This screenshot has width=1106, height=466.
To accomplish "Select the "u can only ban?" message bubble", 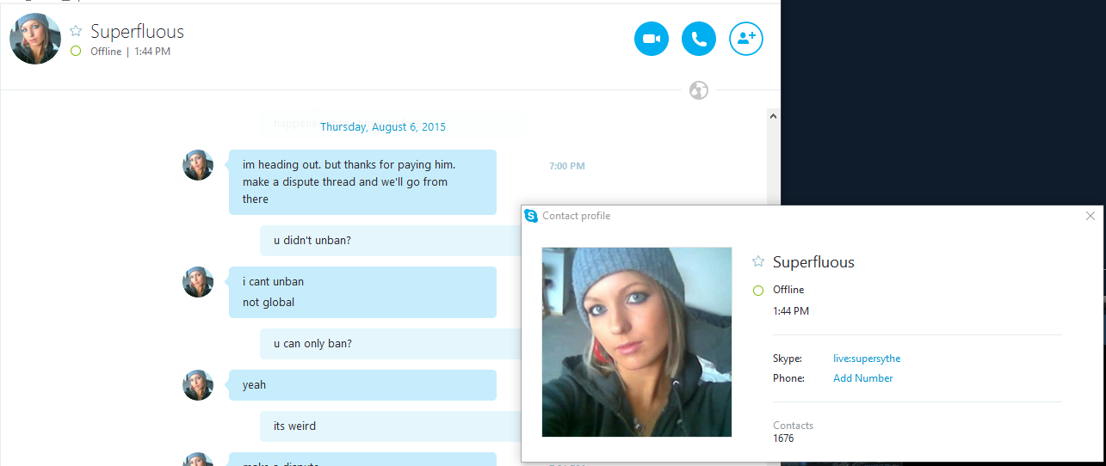I will coord(391,344).
